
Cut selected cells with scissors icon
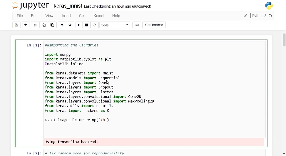[x=35, y=25]
